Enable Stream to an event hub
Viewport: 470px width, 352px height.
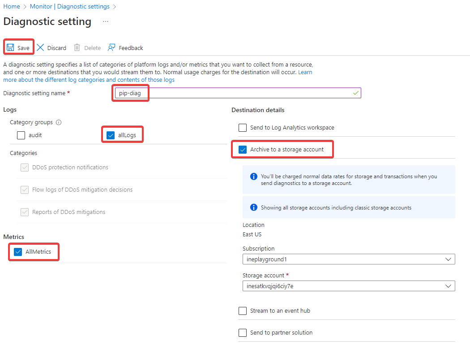(243, 311)
